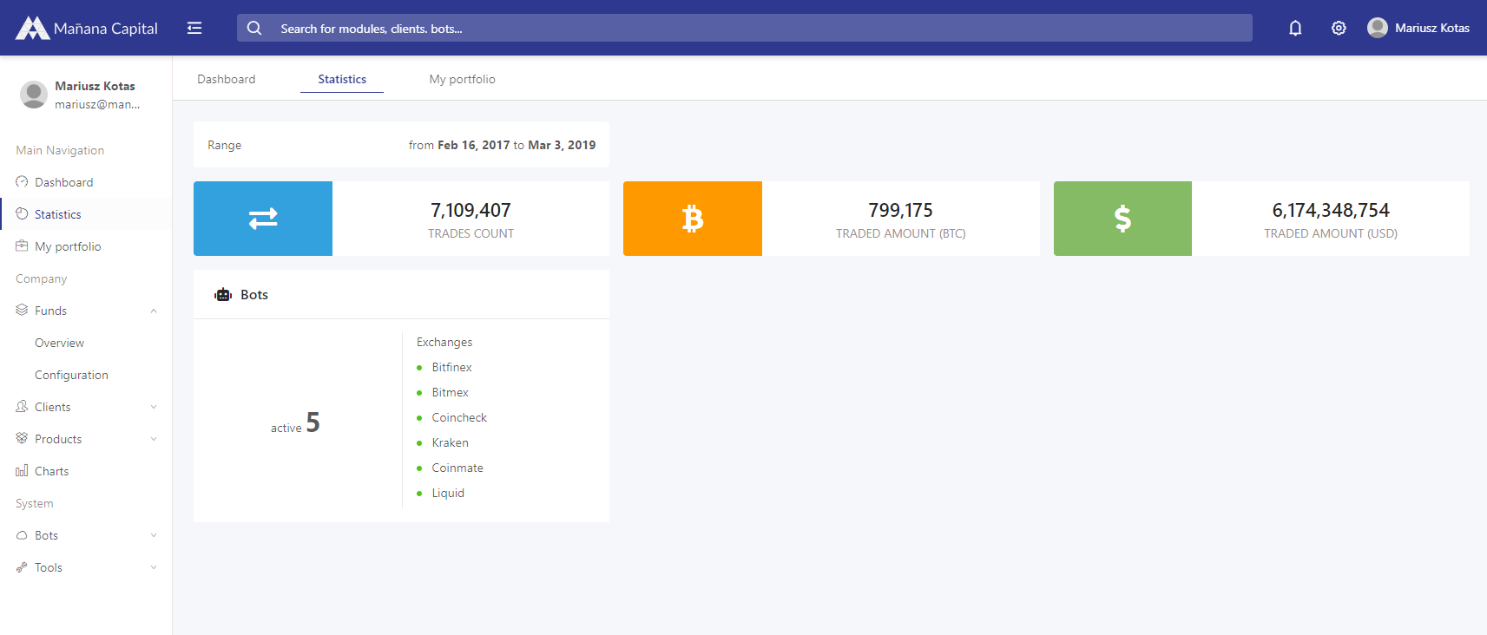Switch to the My portfolio tab
The image size is (1487, 635).
(462, 79)
